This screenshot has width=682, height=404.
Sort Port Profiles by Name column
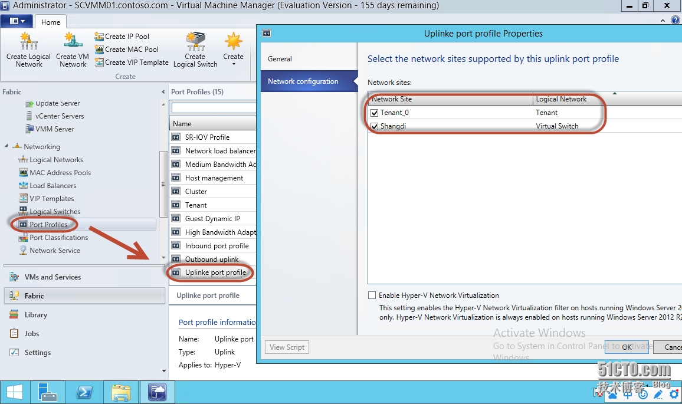213,123
